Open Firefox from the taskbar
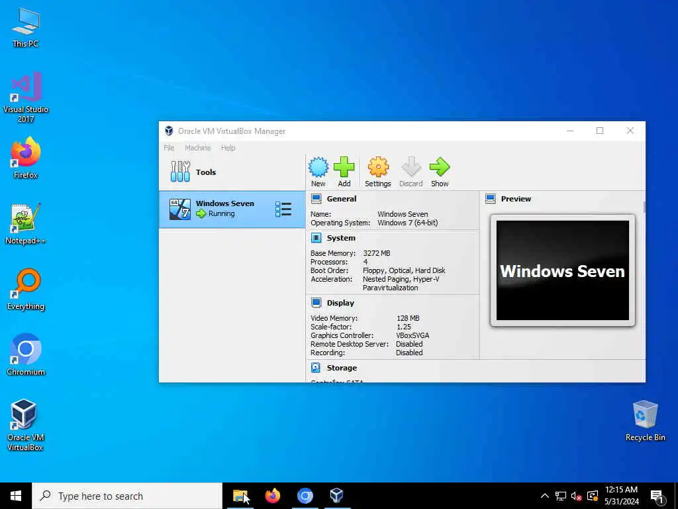Image resolution: width=678 pixels, height=509 pixels. (272, 496)
